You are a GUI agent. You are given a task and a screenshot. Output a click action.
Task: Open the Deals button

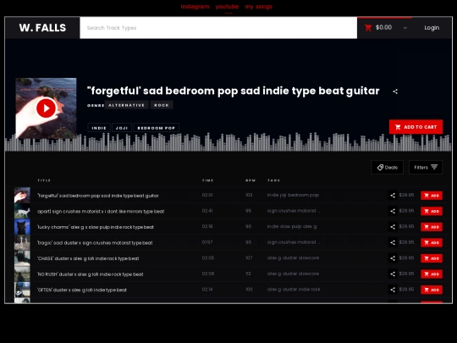point(388,168)
